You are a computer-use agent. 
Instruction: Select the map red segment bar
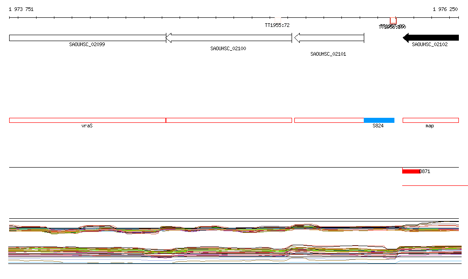(431, 121)
